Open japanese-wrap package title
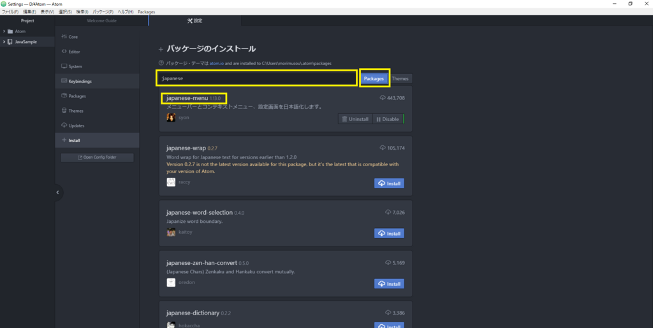653x328 pixels. pos(186,148)
